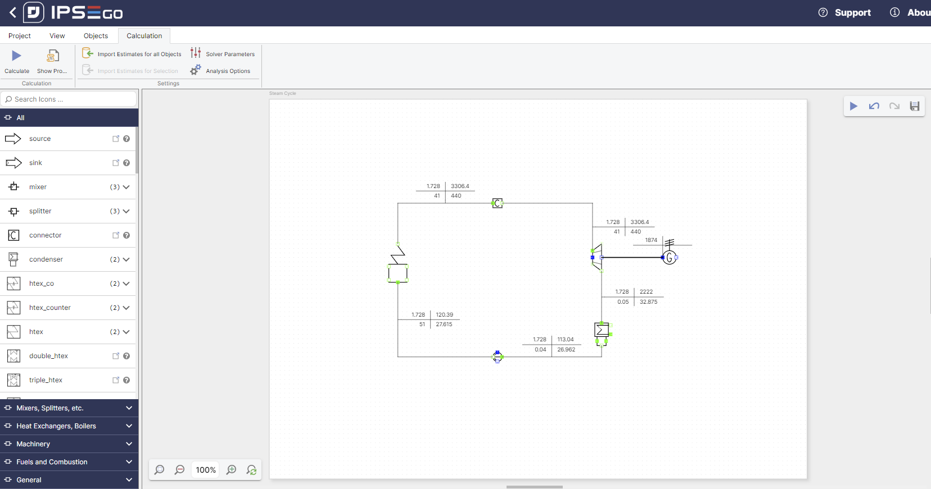Image resolution: width=931 pixels, height=489 pixels.
Task: Save using the floppy disk icon
Action: (x=914, y=106)
